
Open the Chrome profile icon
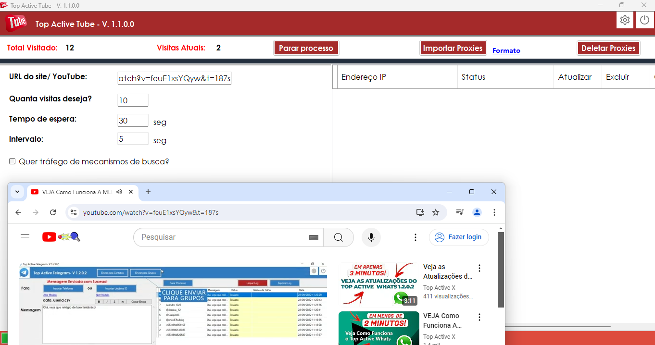coord(477,212)
